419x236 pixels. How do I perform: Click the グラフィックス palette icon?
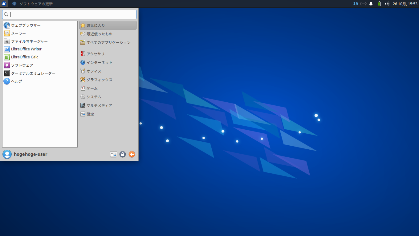pyautogui.click(x=83, y=80)
